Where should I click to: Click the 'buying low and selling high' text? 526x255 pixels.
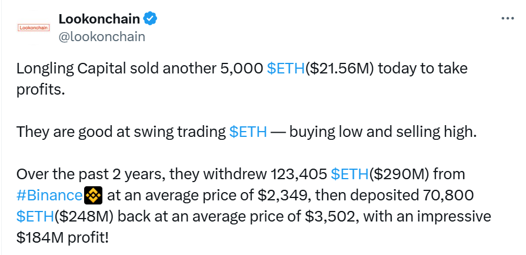381,132
